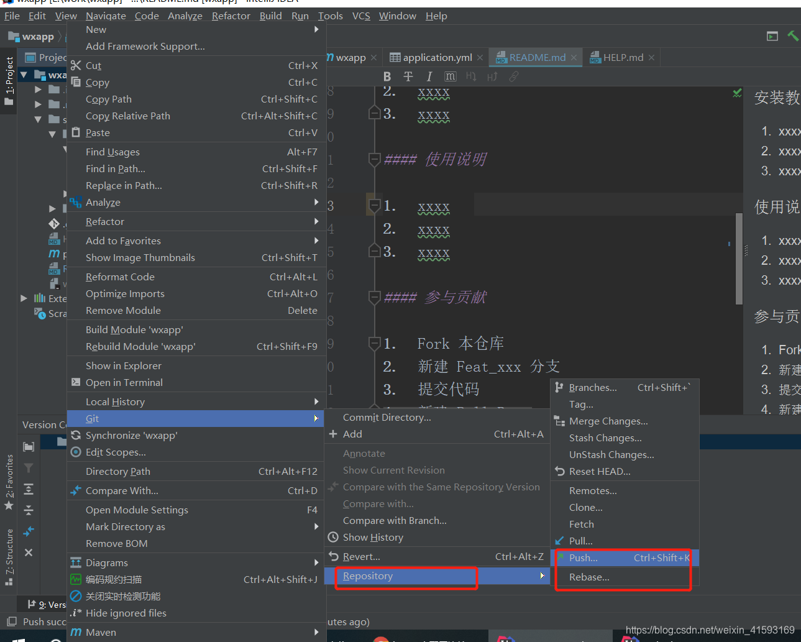Screen dimensions: 801x642
Task: Click the Bold formatting icon
Action: [x=387, y=76]
